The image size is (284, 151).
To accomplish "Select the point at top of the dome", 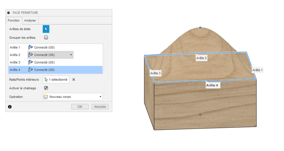I will [200, 28].
